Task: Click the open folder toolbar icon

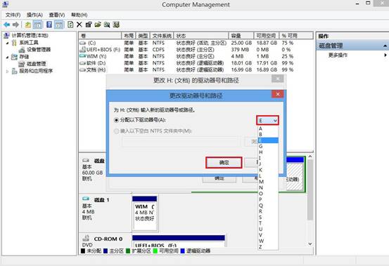Action: point(98,25)
